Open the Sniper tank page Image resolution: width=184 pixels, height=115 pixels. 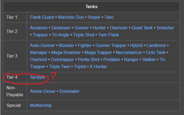[94, 17]
